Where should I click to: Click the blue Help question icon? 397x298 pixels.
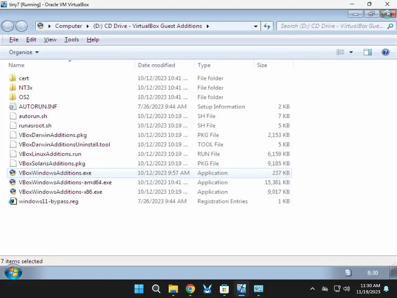385,52
